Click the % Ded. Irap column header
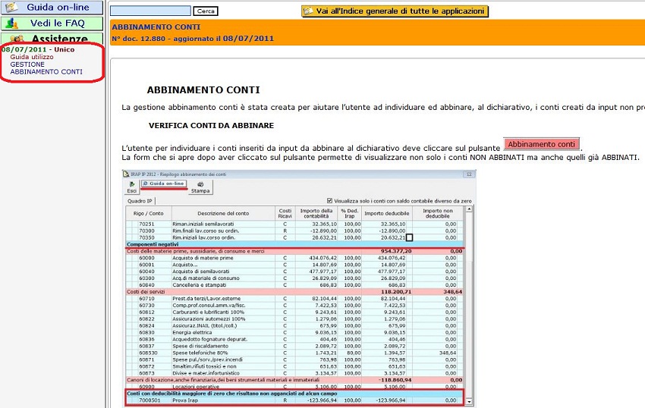This screenshot has height=408, width=645. [350, 213]
